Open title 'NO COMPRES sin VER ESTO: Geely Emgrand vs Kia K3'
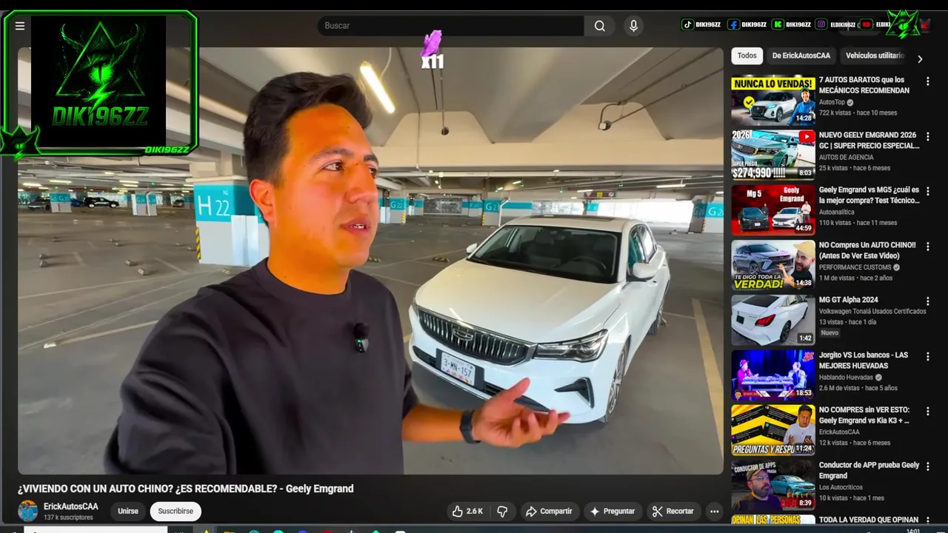Image resolution: width=948 pixels, height=533 pixels. (x=864, y=415)
